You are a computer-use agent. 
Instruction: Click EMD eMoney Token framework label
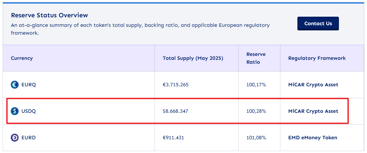tap(313, 138)
